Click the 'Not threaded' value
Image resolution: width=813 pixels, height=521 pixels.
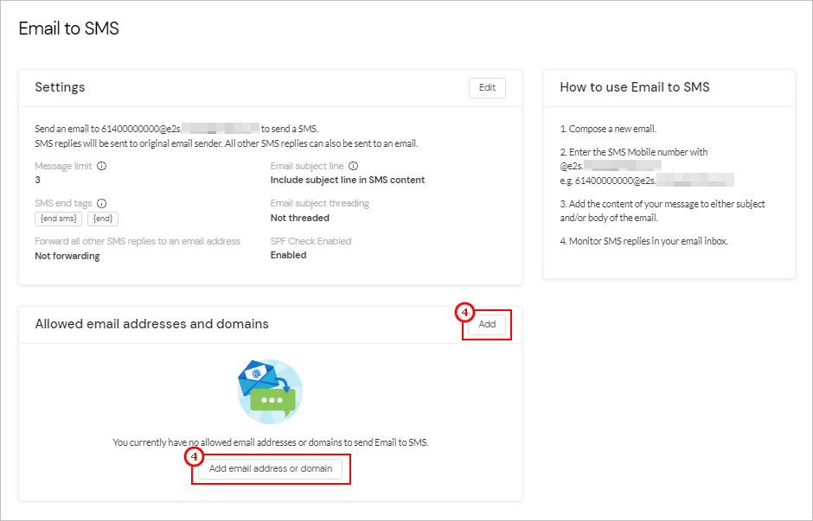pyautogui.click(x=300, y=218)
